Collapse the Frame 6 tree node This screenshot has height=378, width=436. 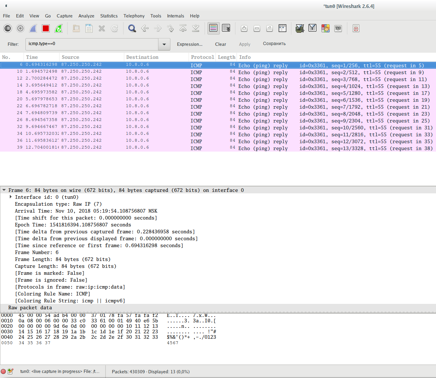point(4,190)
